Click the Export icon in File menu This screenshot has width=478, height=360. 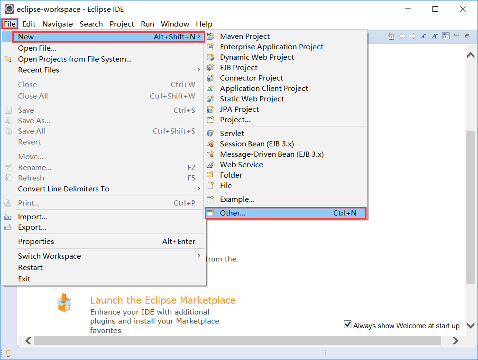pyautogui.click(x=8, y=227)
